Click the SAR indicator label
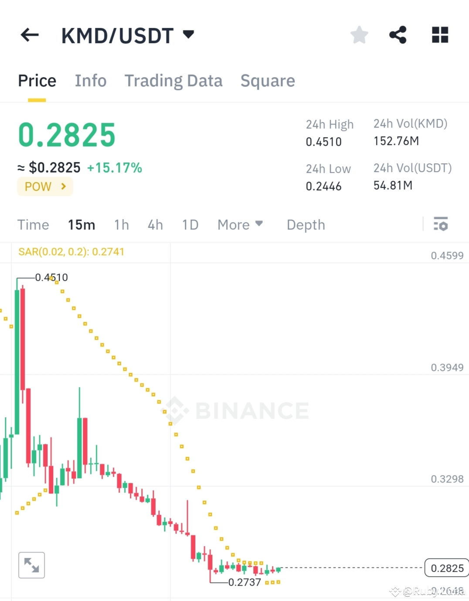 [71, 252]
